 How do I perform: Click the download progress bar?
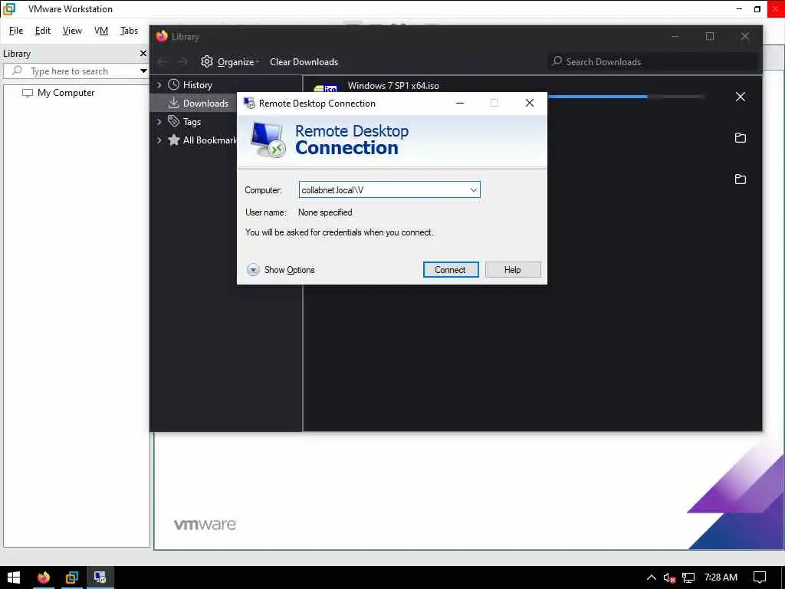(x=626, y=96)
